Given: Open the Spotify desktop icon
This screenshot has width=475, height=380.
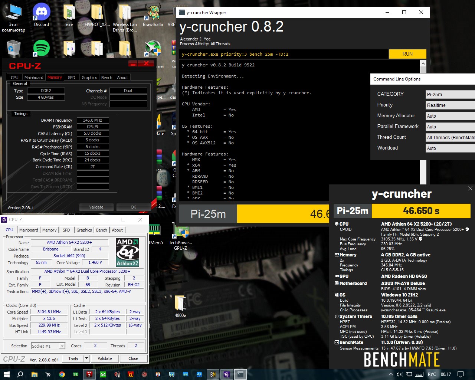Looking at the screenshot, I should (42, 48).
